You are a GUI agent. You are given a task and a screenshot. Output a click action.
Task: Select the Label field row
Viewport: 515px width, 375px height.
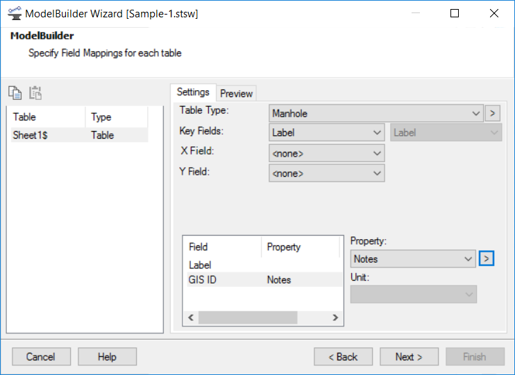point(264,265)
